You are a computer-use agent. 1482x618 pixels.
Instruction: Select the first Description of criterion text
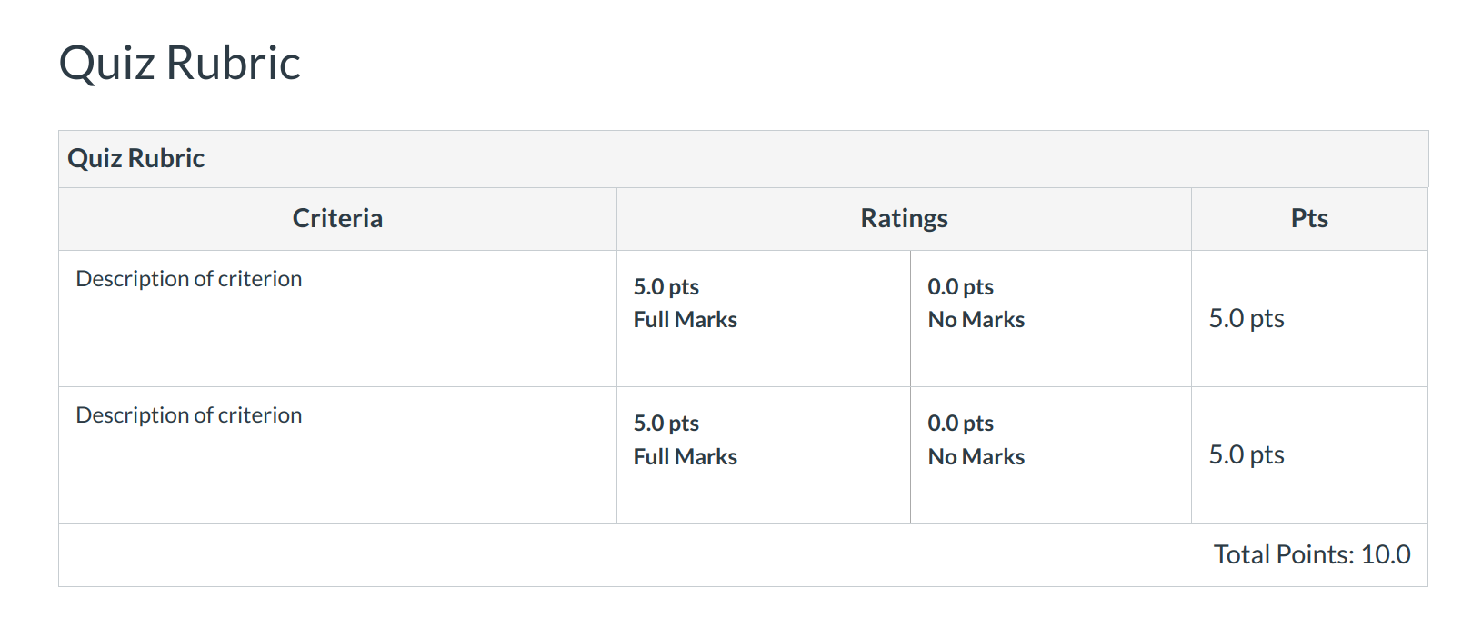pyautogui.click(x=189, y=279)
